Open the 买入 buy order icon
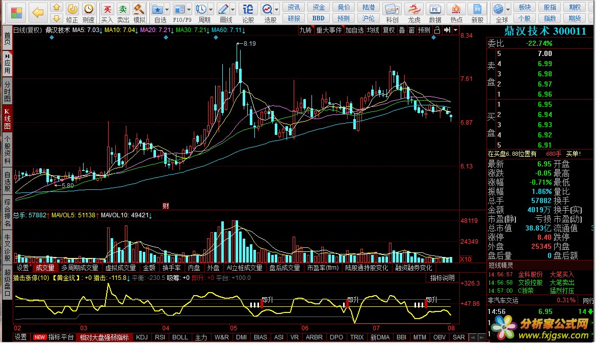The image size is (597, 344). [x=107, y=13]
